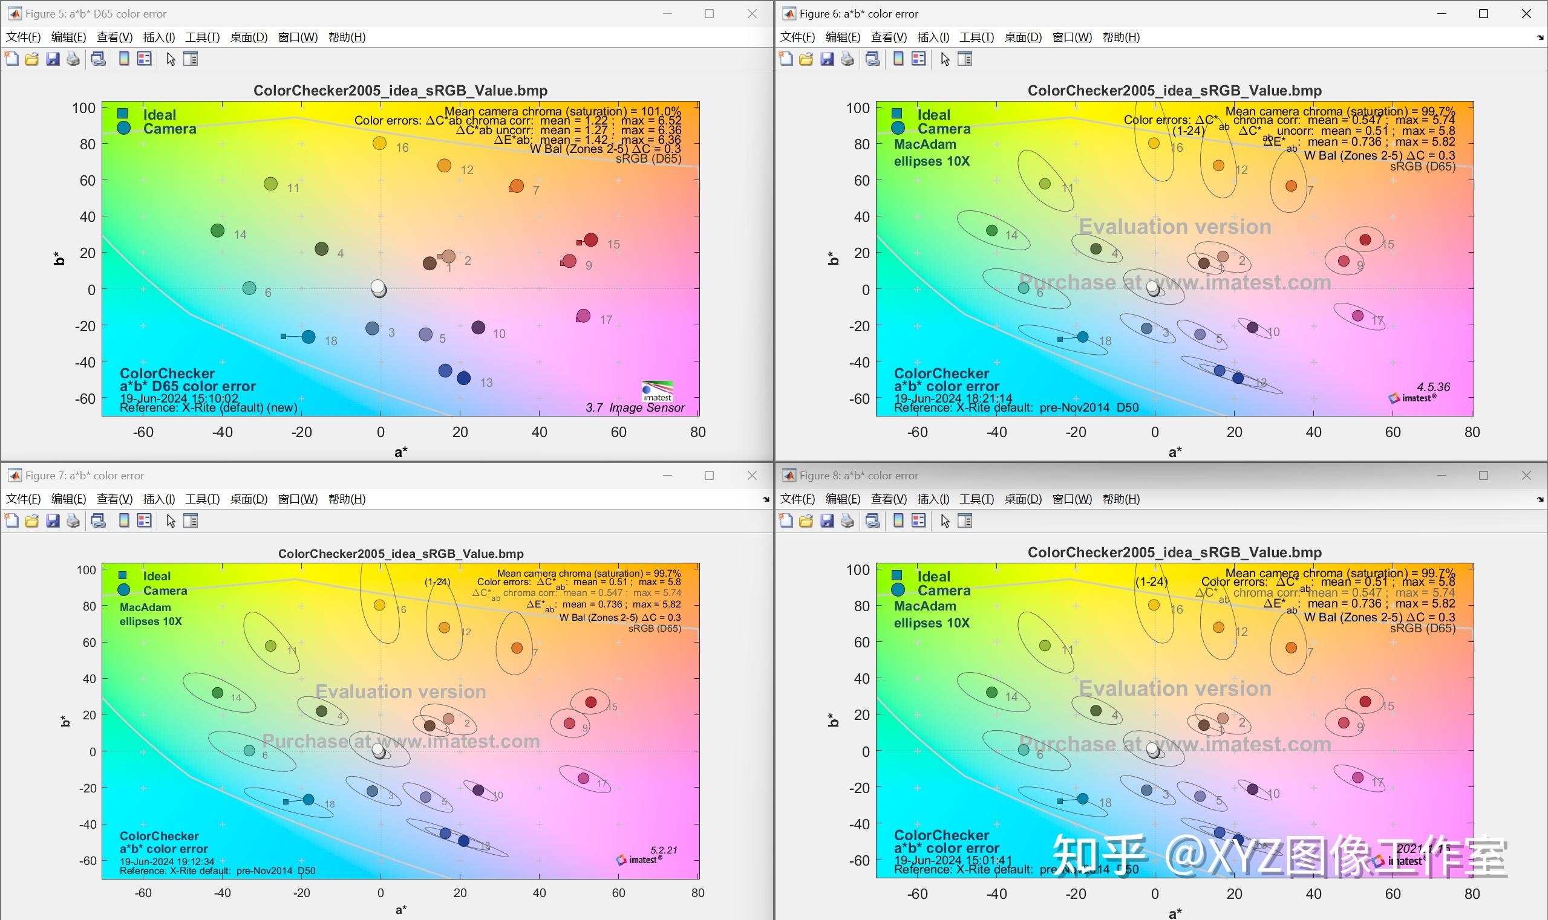The width and height of the screenshot is (1548, 920).
Task: Select the Link Plot icon in Figure 5
Action: 98,59
